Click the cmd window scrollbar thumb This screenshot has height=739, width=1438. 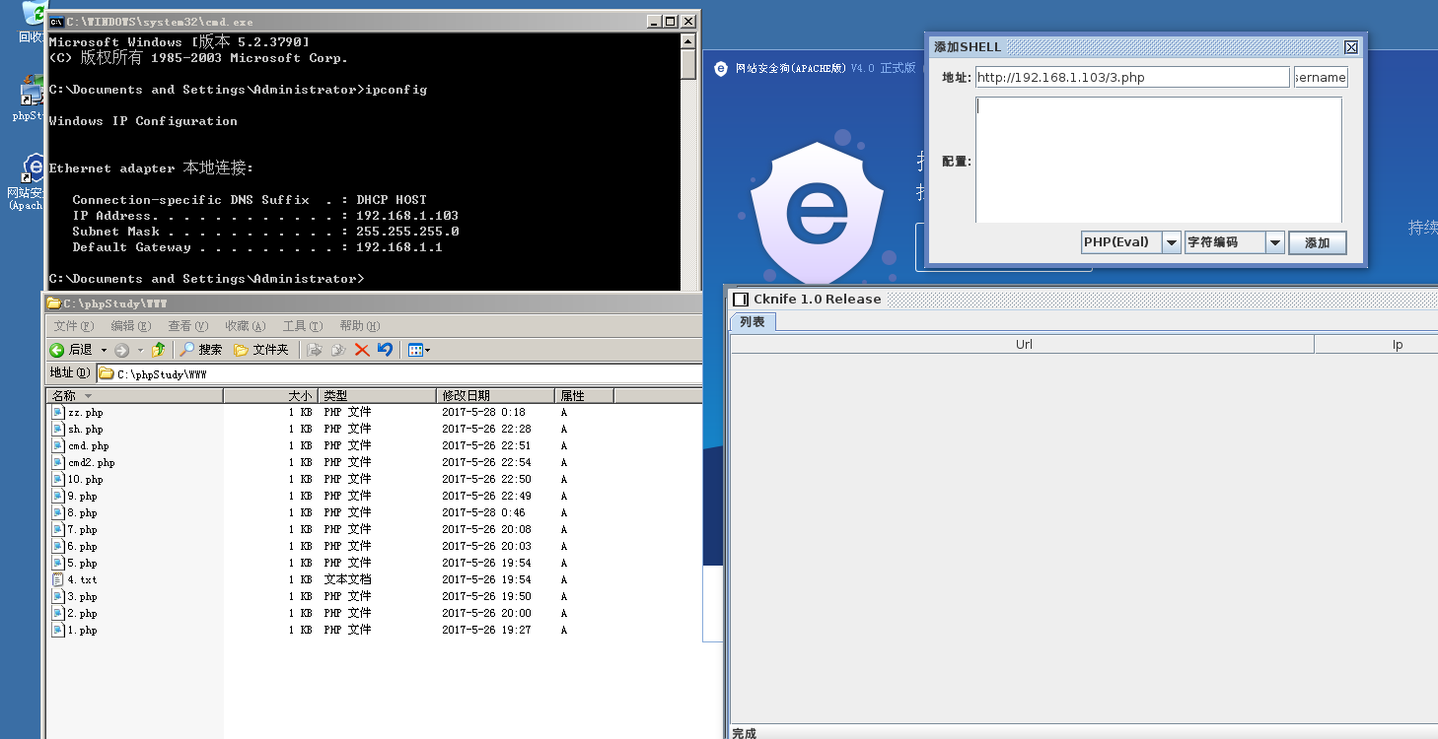click(x=688, y=63)
